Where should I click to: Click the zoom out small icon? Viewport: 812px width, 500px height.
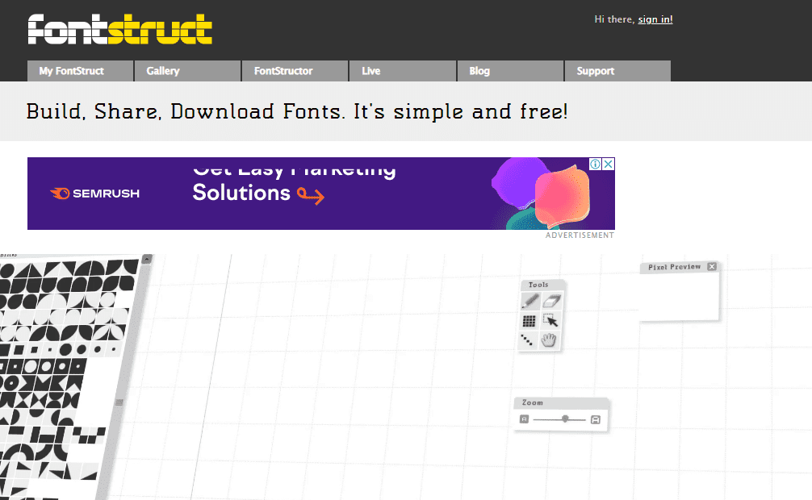click(x=524, y=419)
